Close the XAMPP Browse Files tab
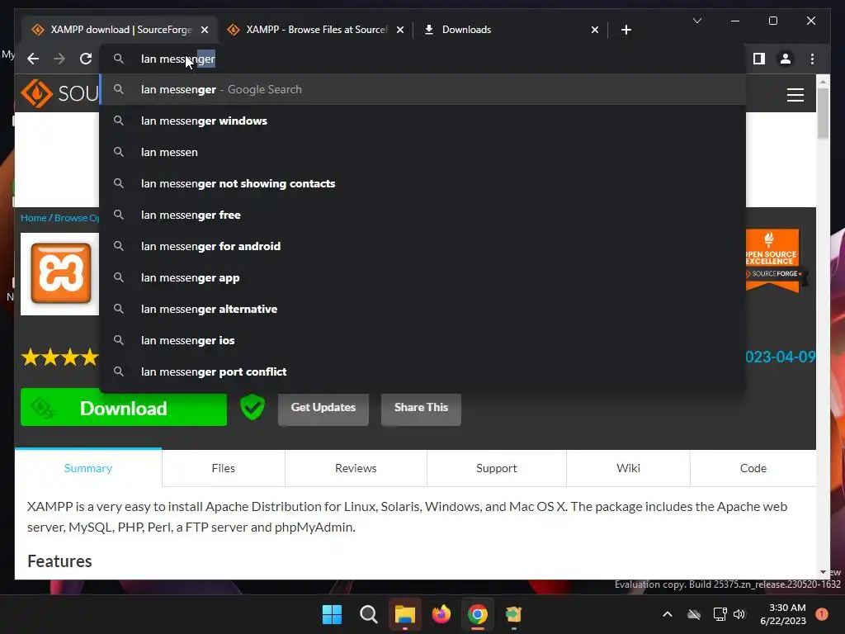Image resolution: width=845 pixels, height=634 pixels. 400,30
